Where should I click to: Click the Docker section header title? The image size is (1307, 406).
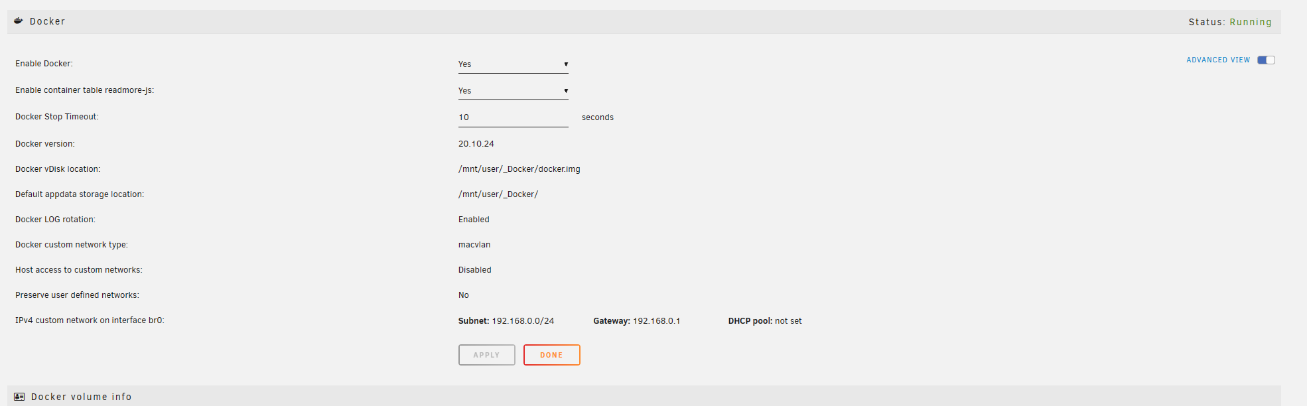48,21
